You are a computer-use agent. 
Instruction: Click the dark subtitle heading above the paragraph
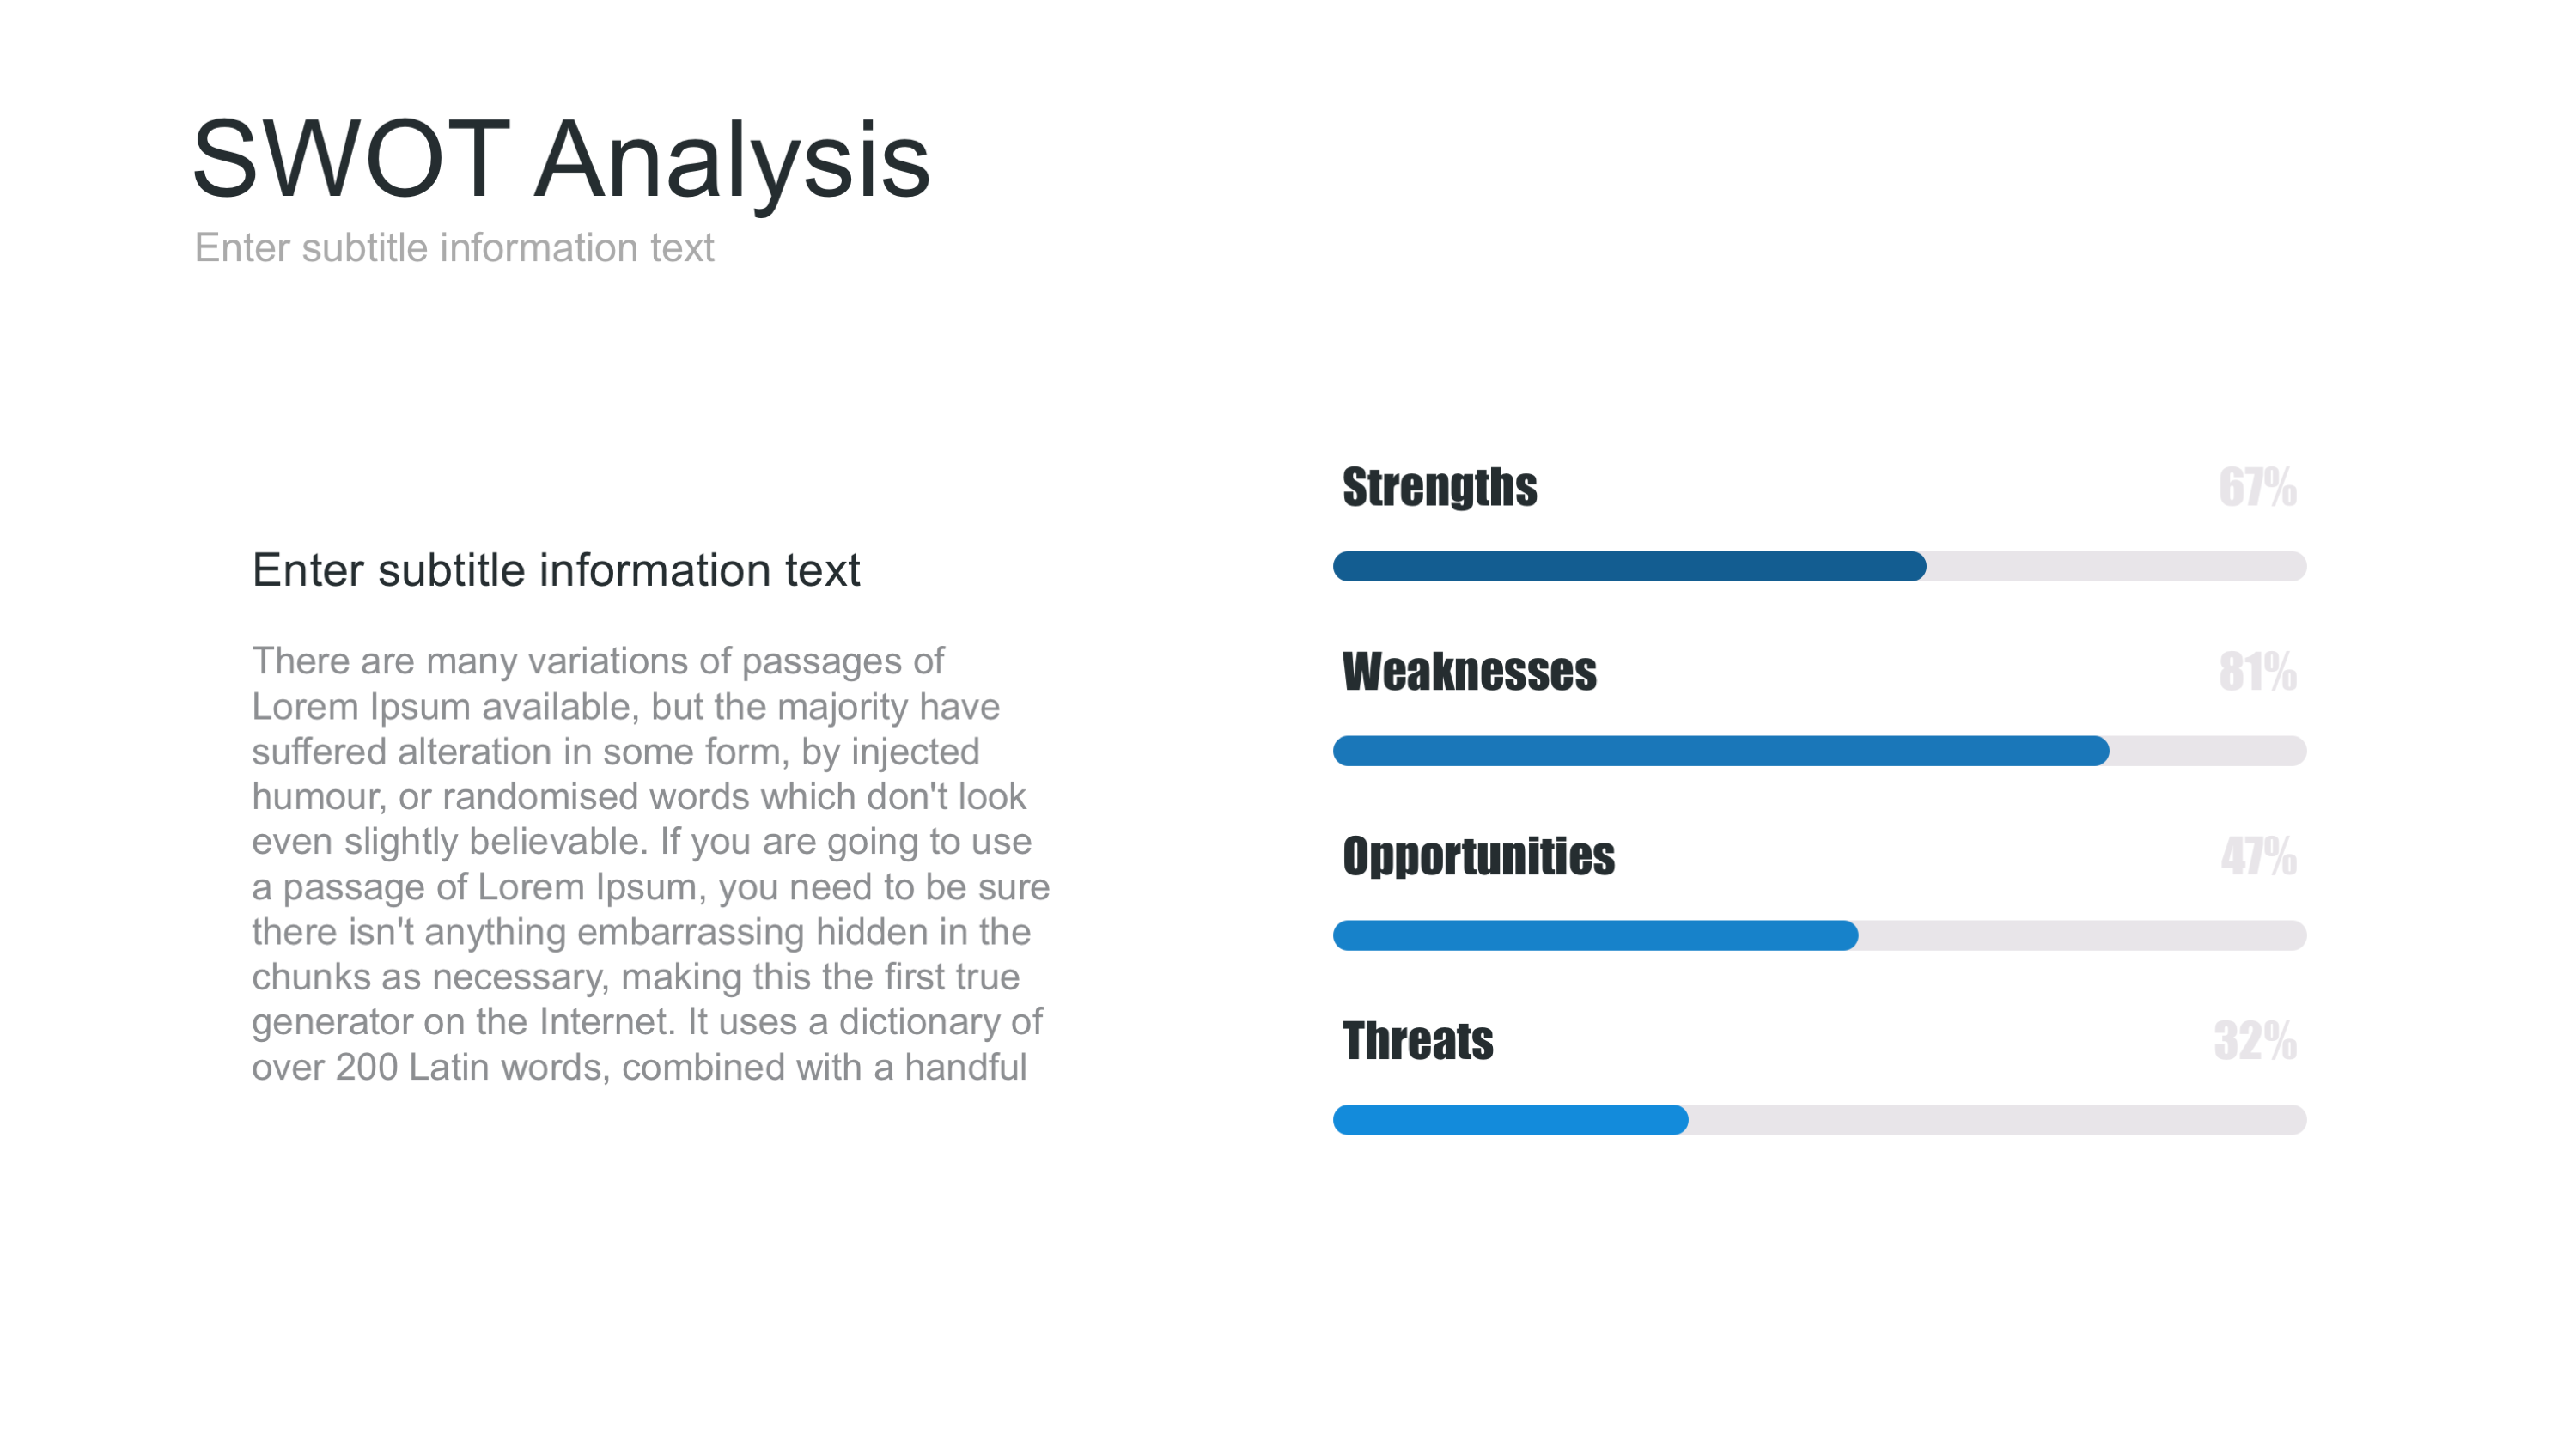pyautogui.click(x=555, y=570)
